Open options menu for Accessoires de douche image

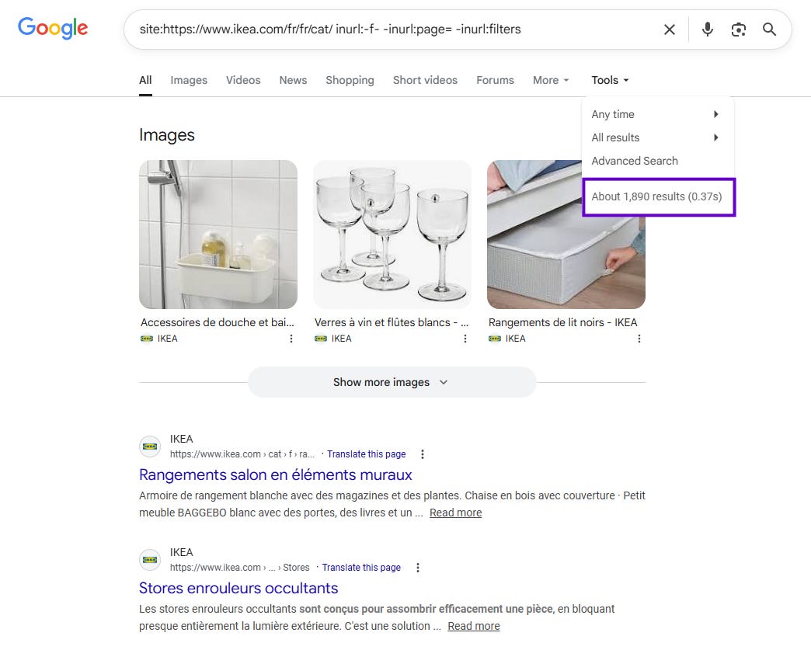(x=291, y=339)
